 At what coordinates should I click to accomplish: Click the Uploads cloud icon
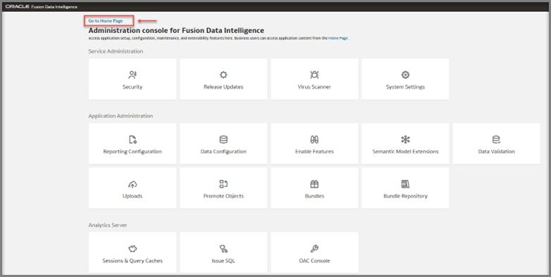[132, 184]
